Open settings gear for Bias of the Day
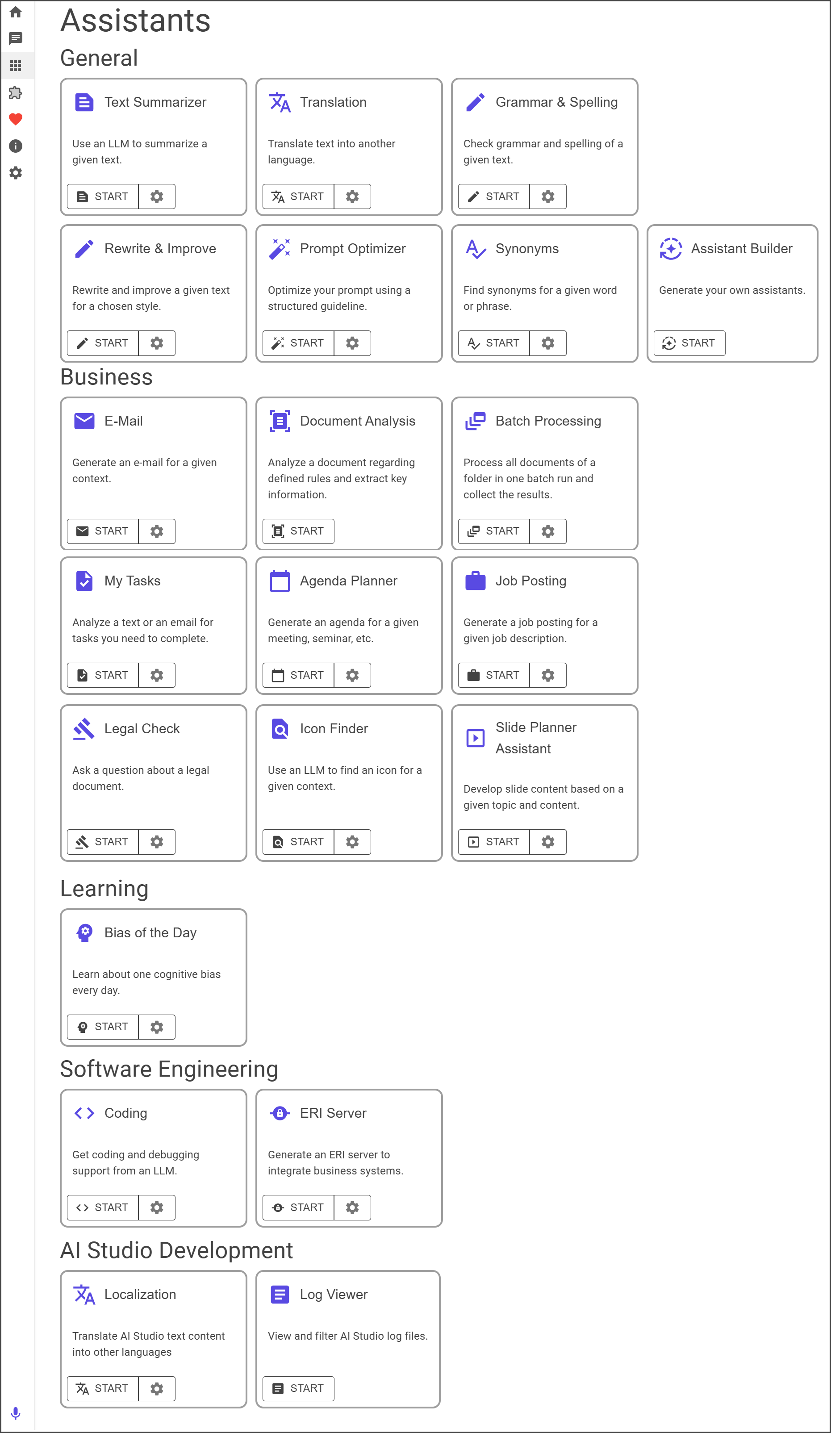The width and height of the screenshot is (831, 1433). coord(157,1027)
